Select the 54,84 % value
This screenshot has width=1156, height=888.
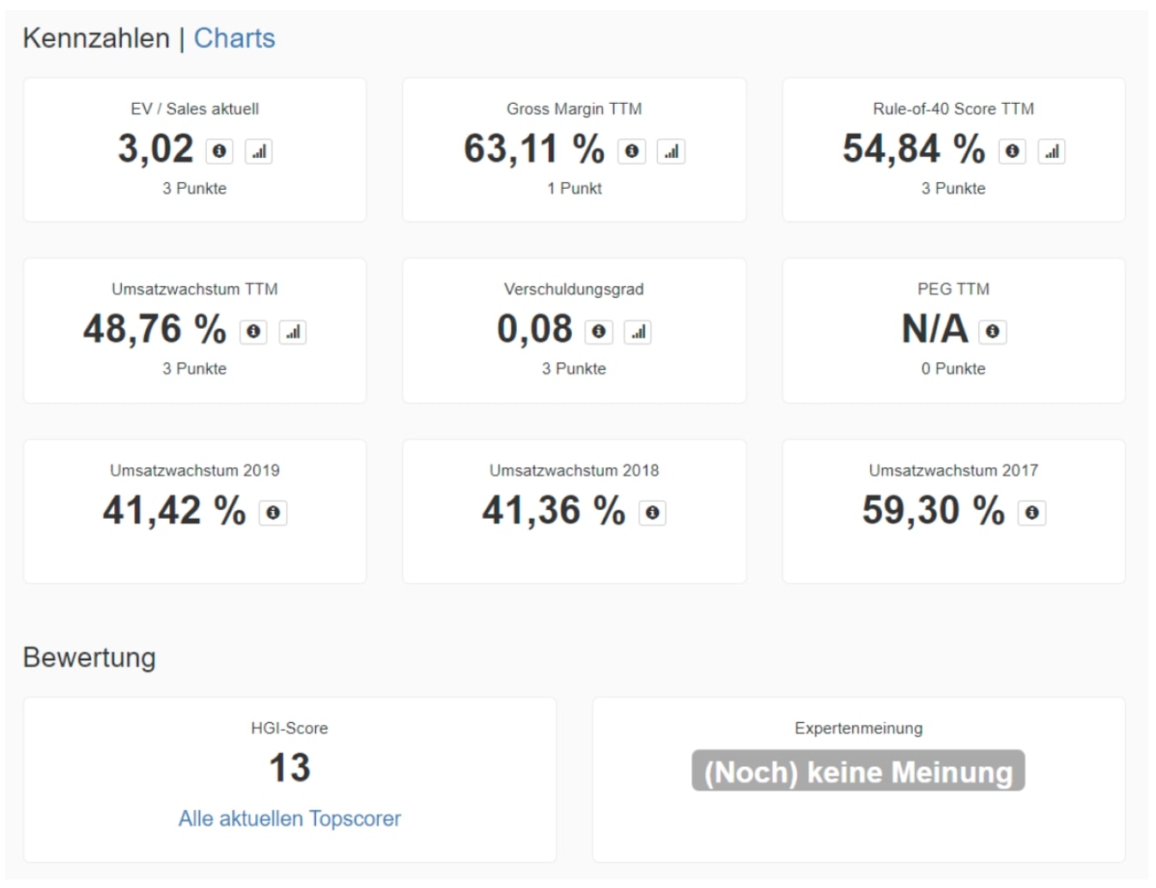point(914,149)
